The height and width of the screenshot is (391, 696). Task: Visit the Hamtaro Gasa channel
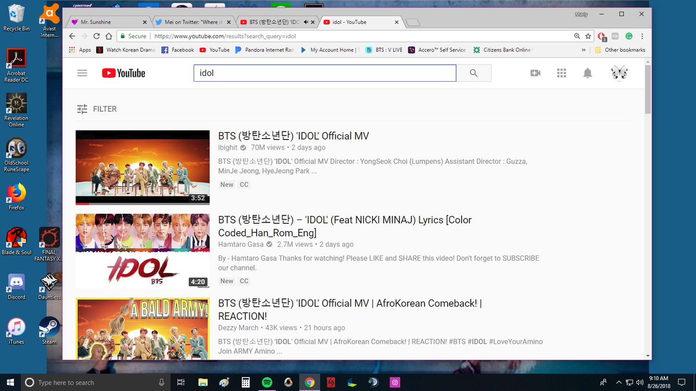pyautogui.click(x=241, y=244)
